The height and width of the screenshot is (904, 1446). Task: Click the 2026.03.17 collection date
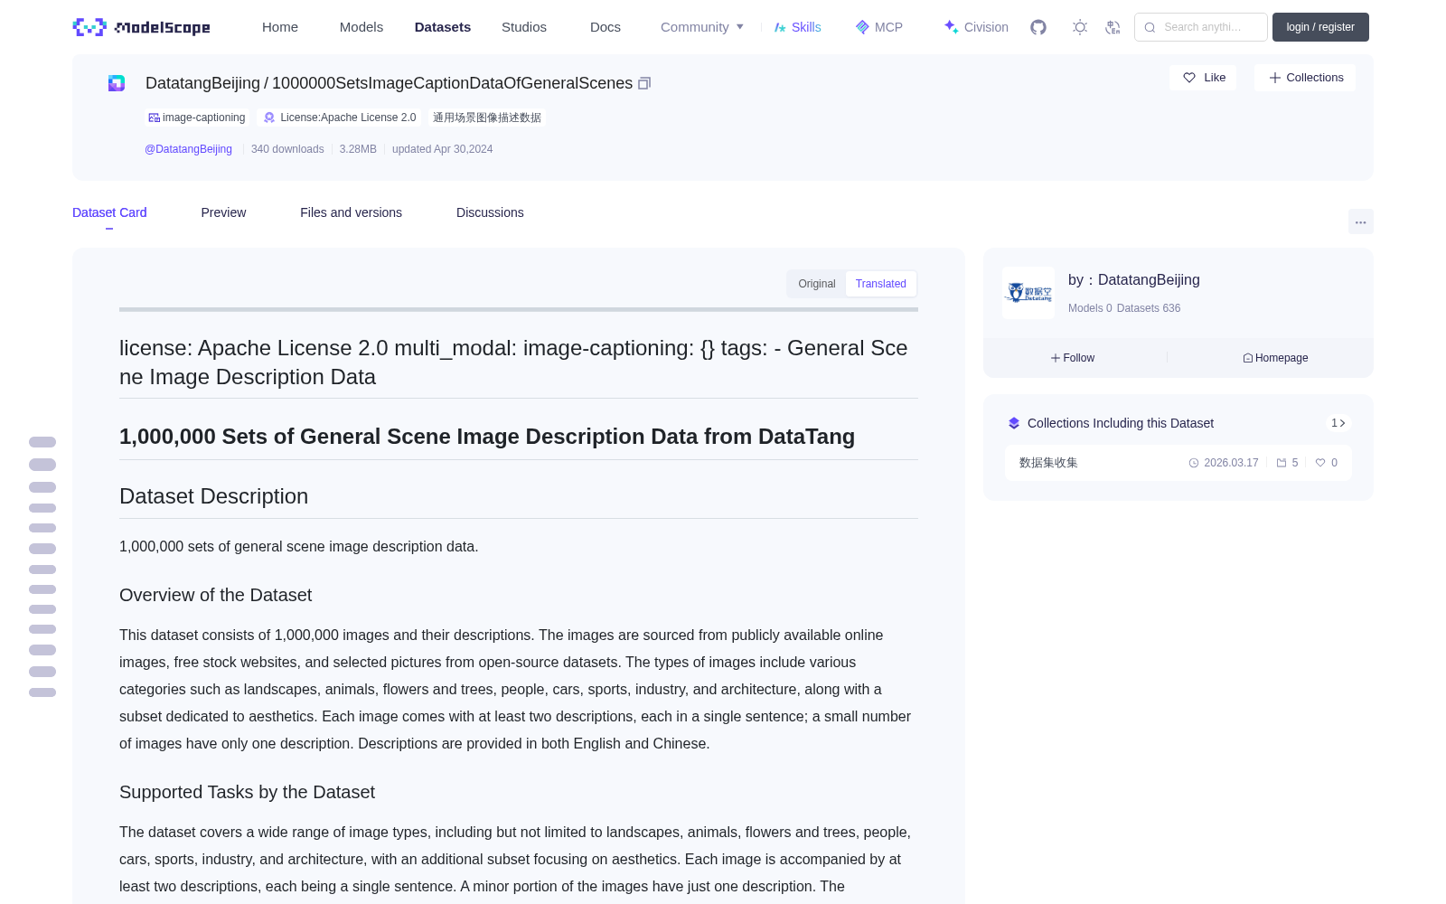[x=1224, y=463]
